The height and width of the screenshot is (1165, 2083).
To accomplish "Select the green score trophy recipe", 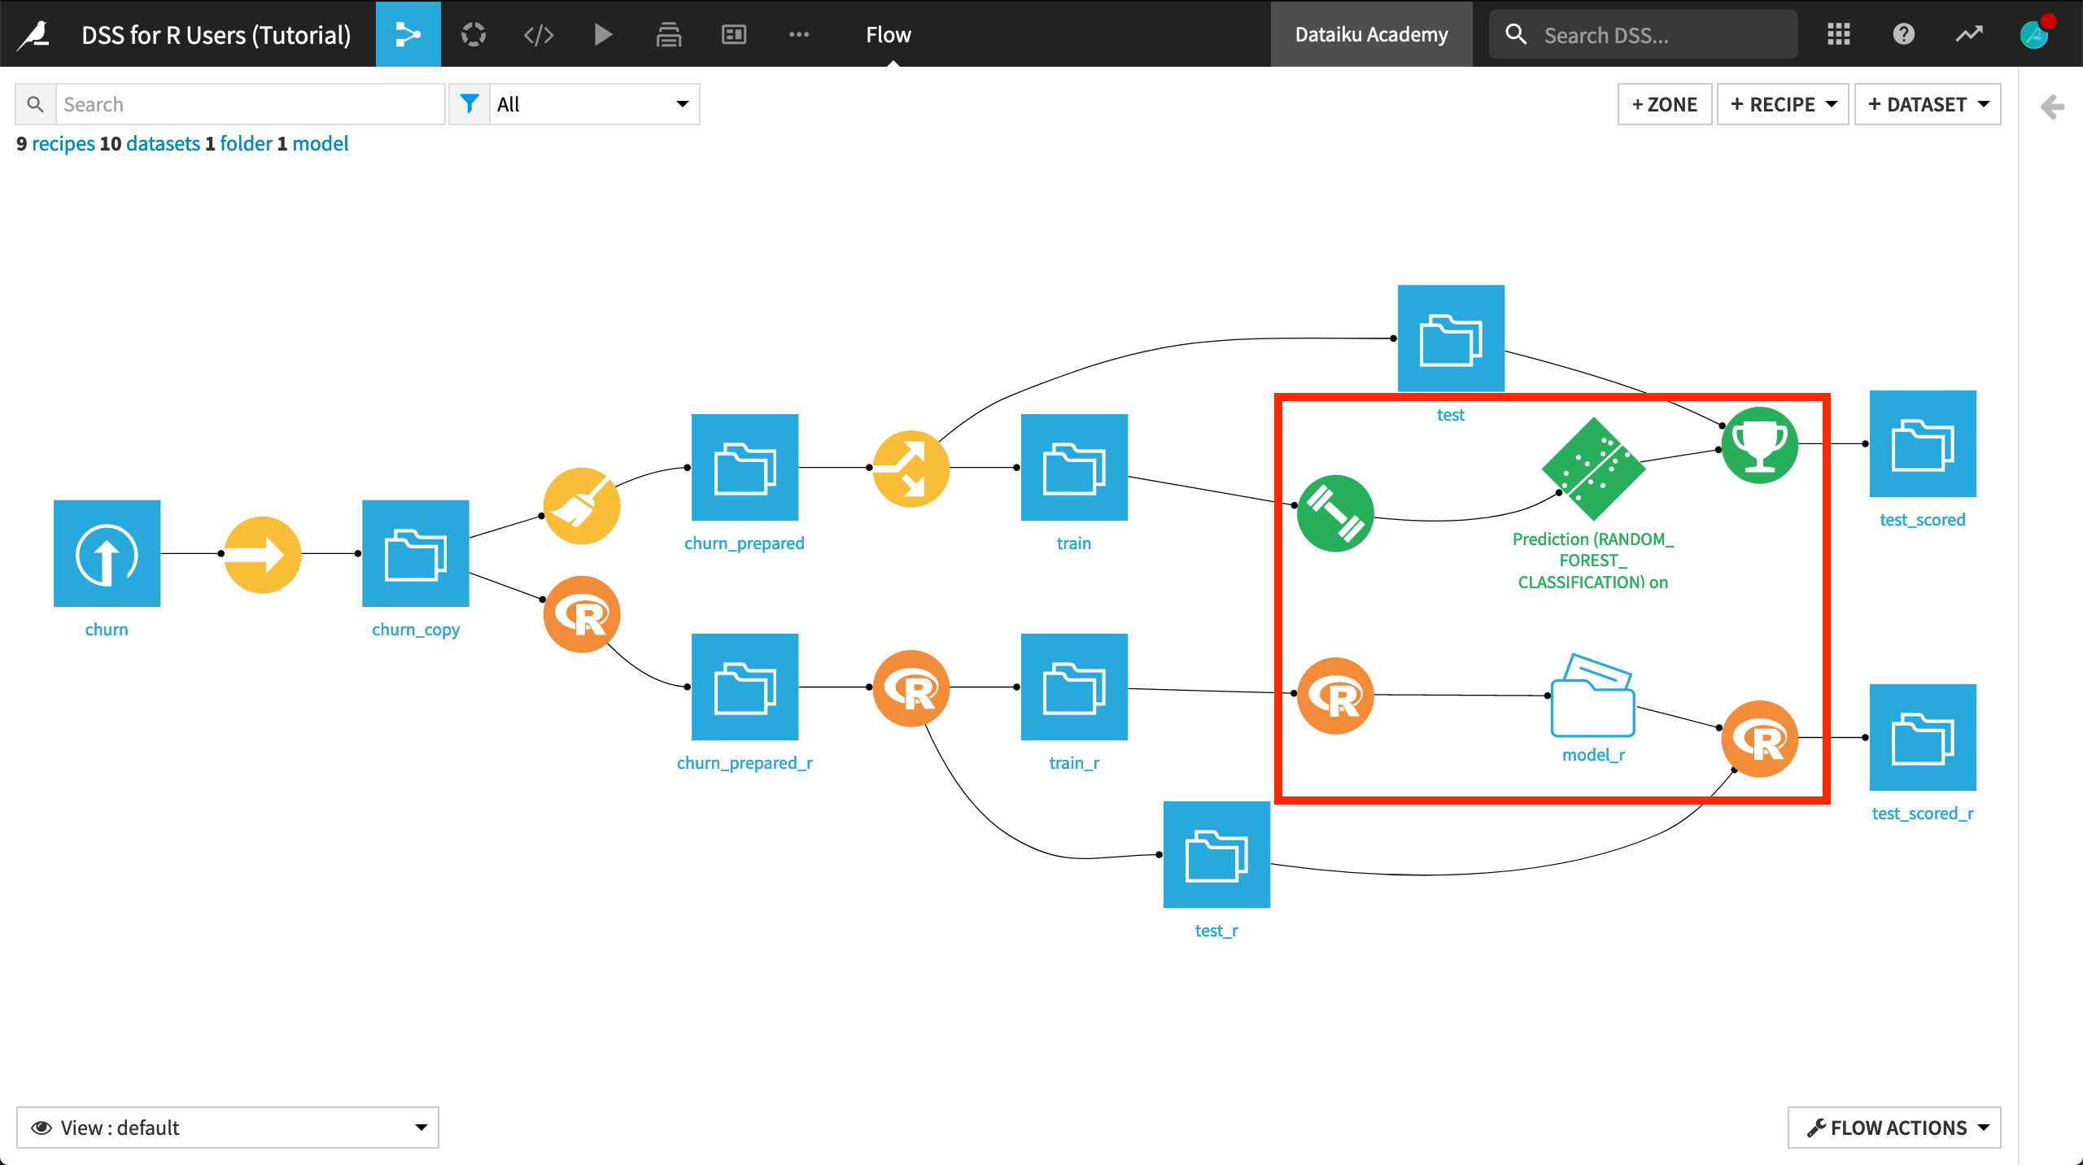I will click(x=1760, y=446).
